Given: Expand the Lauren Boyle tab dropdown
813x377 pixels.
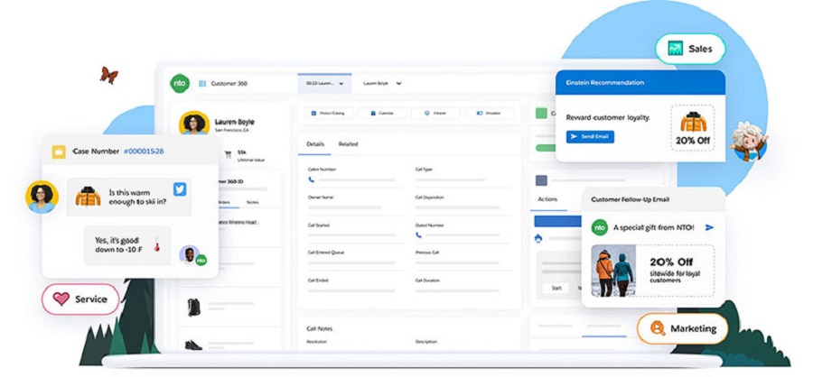Looking at the screenshot, I should [398, 83].
